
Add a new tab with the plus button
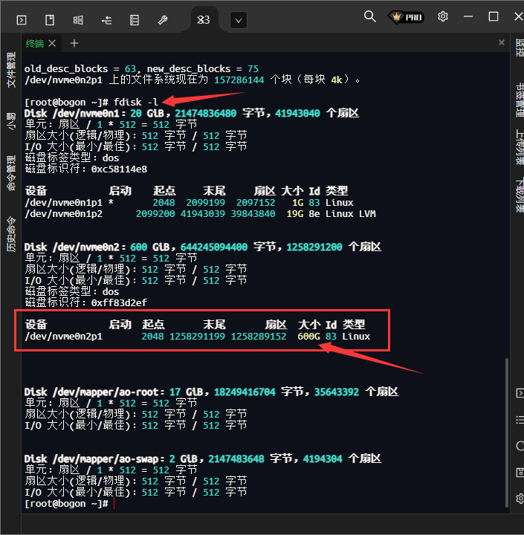click(x=74, y=43)
